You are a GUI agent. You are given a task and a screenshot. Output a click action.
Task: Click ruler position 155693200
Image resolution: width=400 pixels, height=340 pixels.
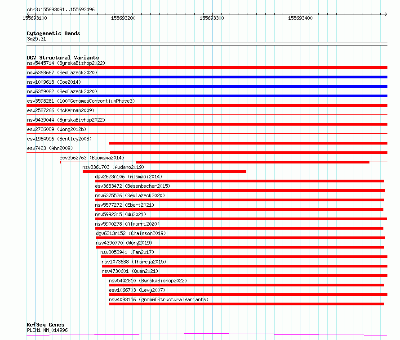[123, 18]
